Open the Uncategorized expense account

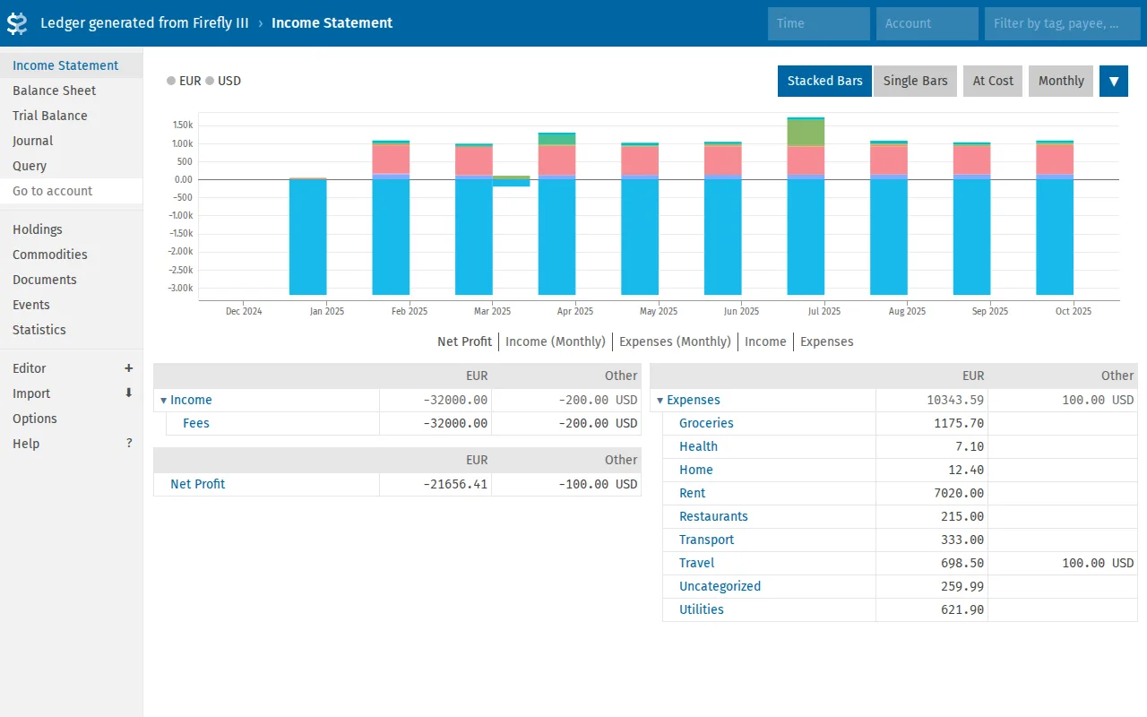[x=720, y=586]
